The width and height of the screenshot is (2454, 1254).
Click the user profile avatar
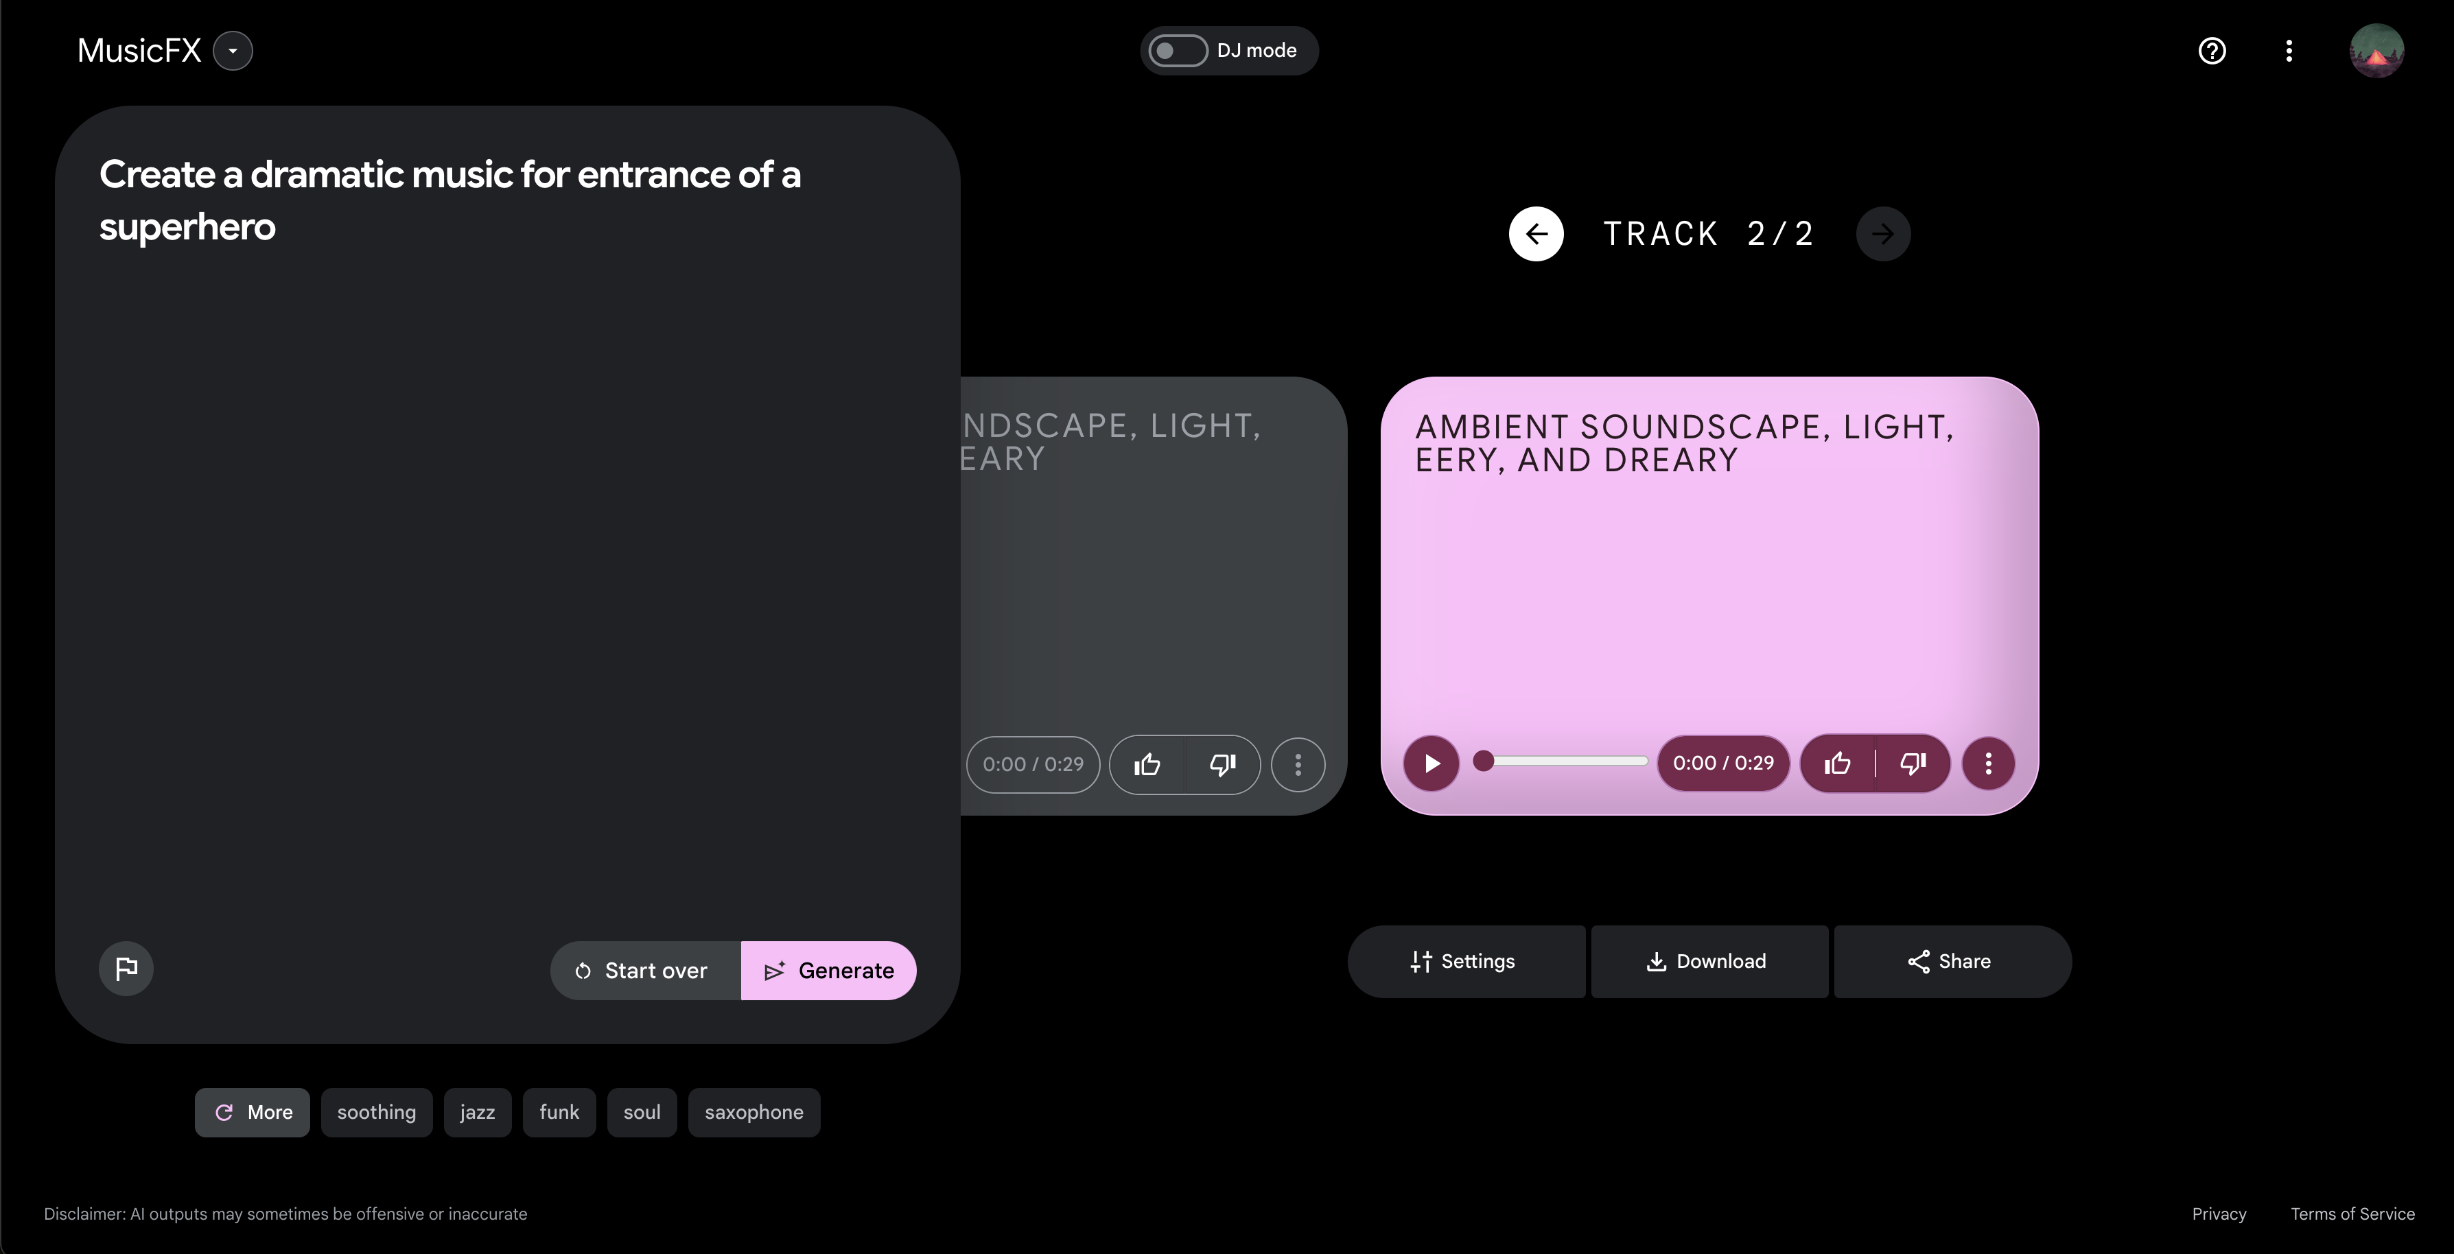2376,51
